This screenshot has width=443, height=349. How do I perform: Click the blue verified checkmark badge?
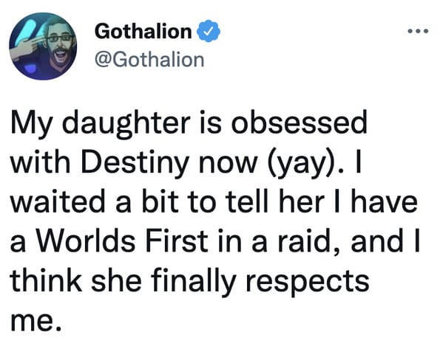click(x=209, y=31)
